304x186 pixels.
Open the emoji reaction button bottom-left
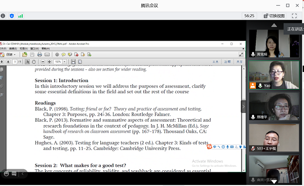coord(7,174)
